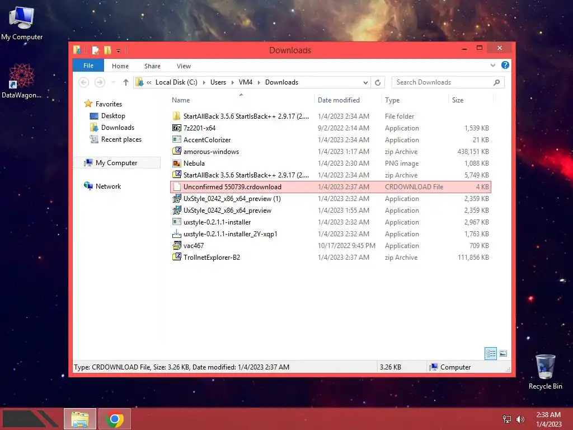Launch Chrome from the taskbar
Viewport: 573px width, 430px height.
coord(114,419)
